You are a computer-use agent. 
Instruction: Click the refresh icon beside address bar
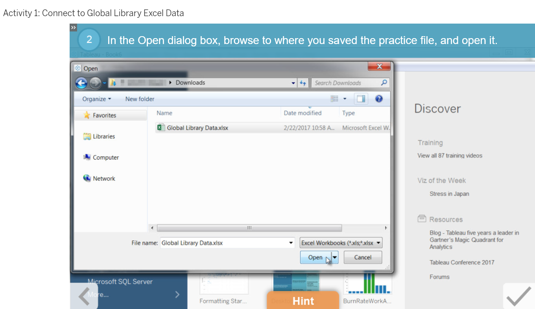pos(303,83)
